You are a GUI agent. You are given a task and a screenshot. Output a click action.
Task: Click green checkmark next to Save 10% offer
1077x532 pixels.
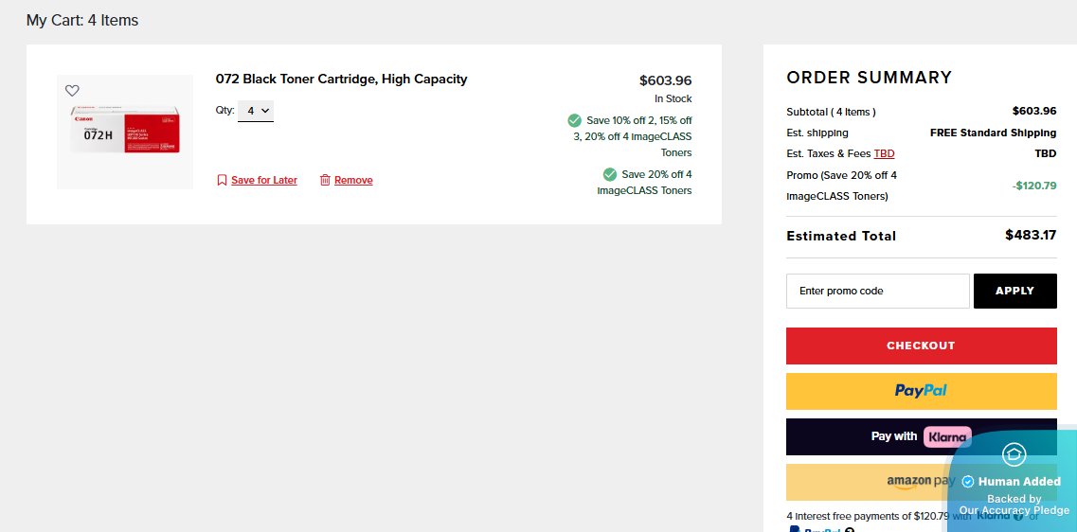574,120
